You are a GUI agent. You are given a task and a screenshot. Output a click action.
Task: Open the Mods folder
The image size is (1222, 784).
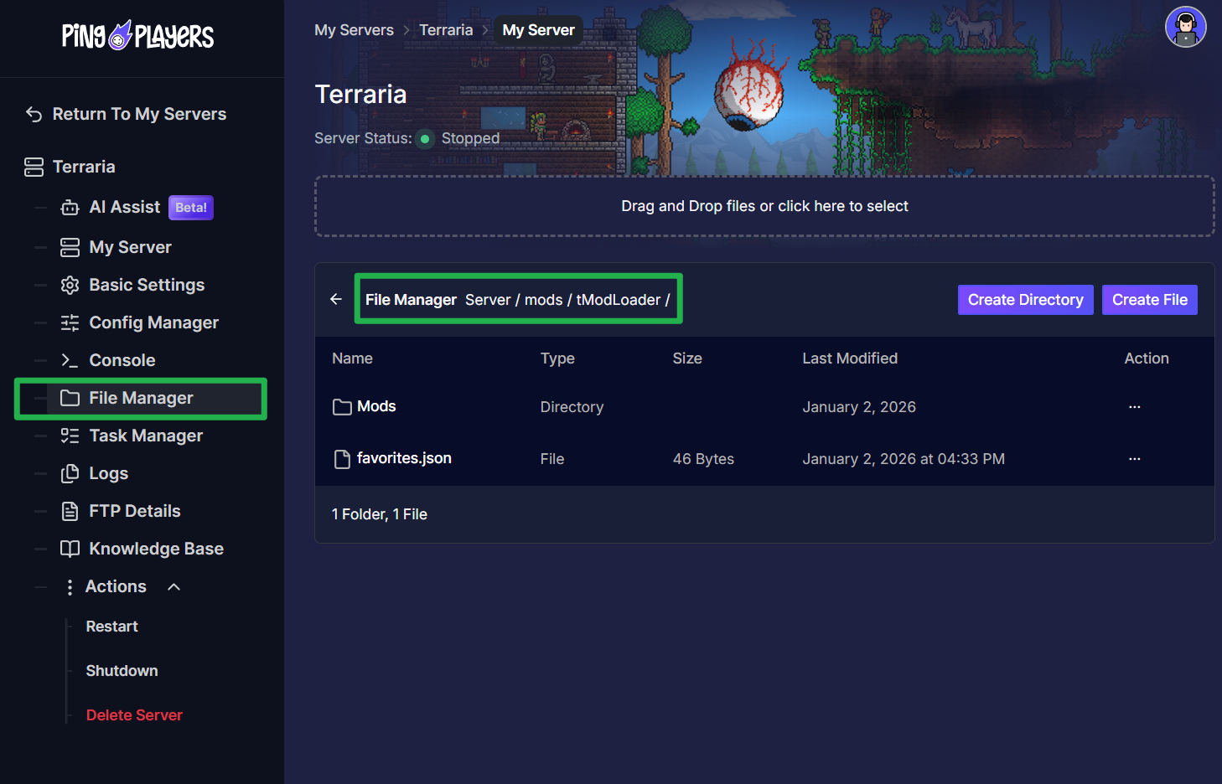click(x=375, y=407)
